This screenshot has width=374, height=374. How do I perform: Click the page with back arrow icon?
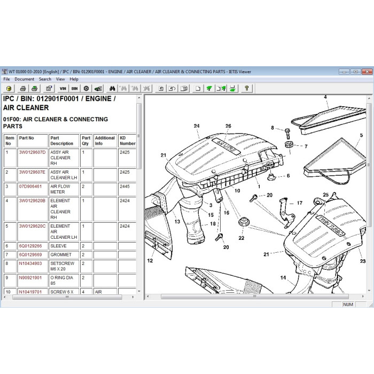tap(172, 89)
